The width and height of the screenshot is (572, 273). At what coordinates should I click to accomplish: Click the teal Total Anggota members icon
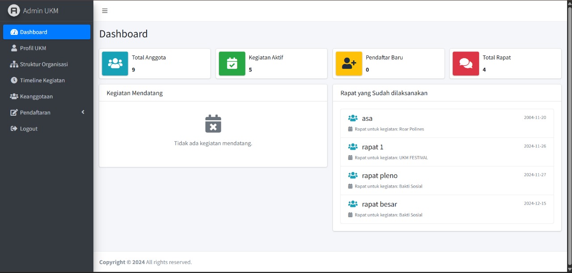[x=115, y=63]
